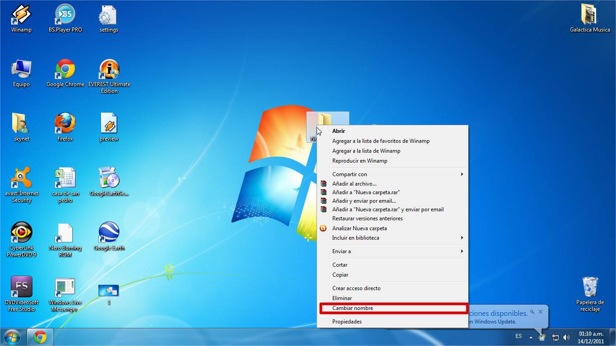Select the BS.Player PRO desktop icon
Image resolution: width=616 pixels, height=346 pixels.
[x=65, y=16]
